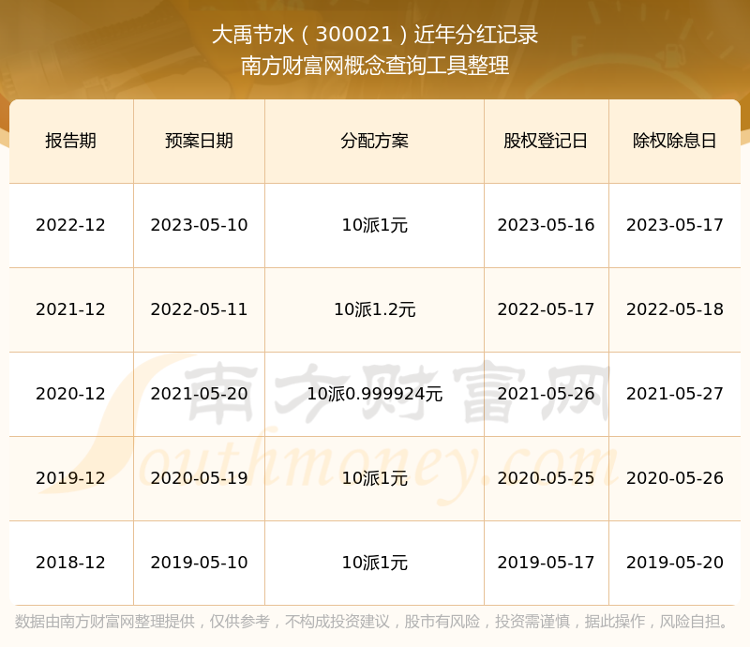Select the 分配方案 column header

(374, 141)
